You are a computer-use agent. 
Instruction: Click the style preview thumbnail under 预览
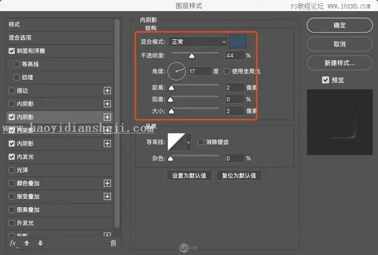[x=340, y=122]
